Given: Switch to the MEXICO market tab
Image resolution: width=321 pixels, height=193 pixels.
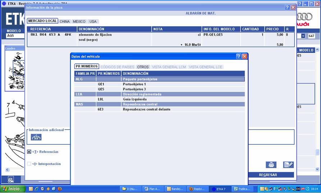Looking at the screenshot, I should pyautogui.click(x=79, y=22).
